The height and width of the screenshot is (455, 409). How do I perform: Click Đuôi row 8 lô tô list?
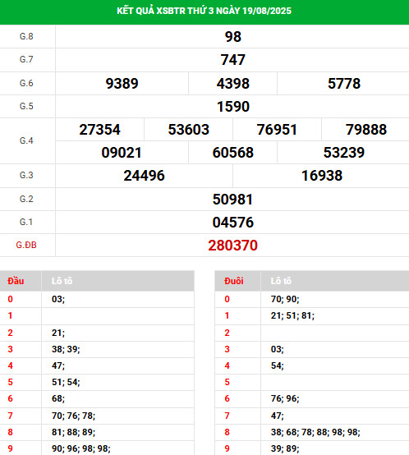click(x=315, y=432)
